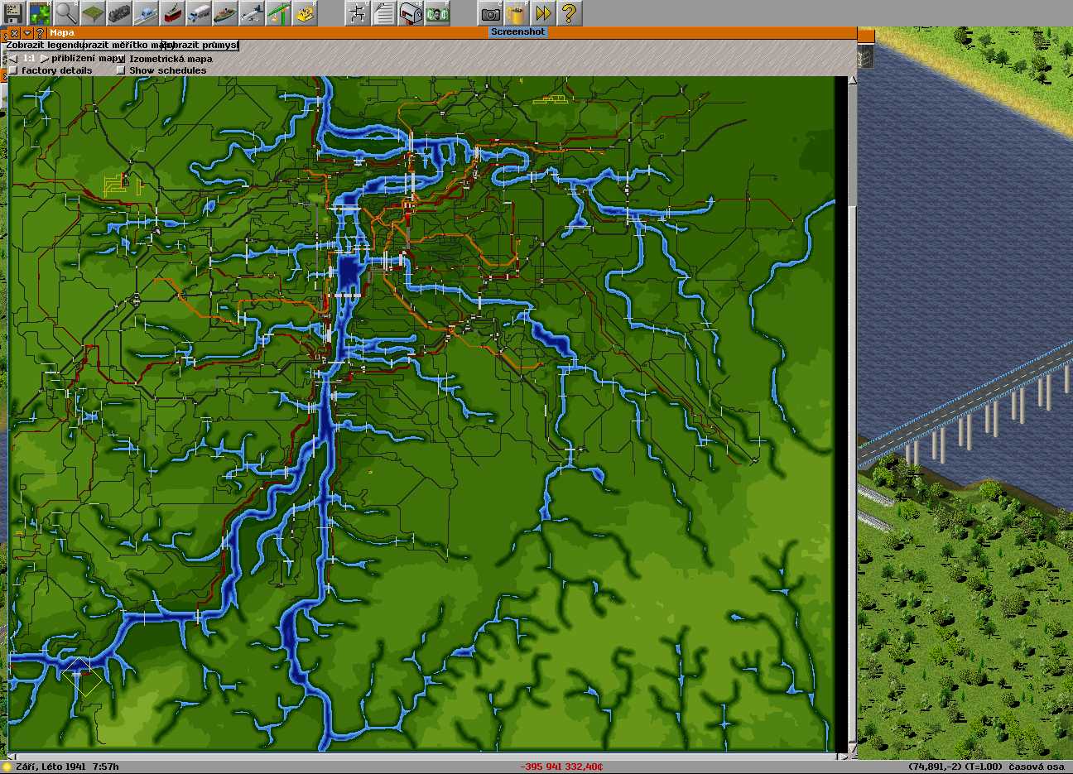Click the fast forward icon
1073x774 pixels.
point(542,13)
